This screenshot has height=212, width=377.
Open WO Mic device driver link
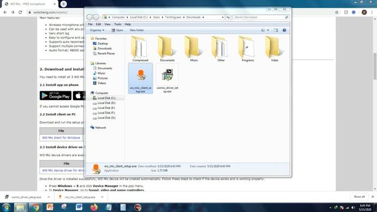pyautogui.click(x=63, y=170)
